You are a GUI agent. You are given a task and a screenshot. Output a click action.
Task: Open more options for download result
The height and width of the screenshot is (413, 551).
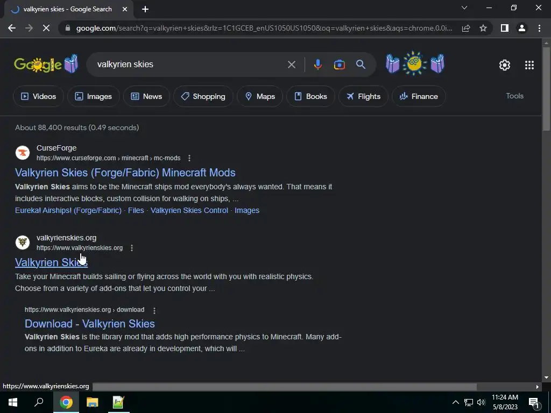coord(154,310)
